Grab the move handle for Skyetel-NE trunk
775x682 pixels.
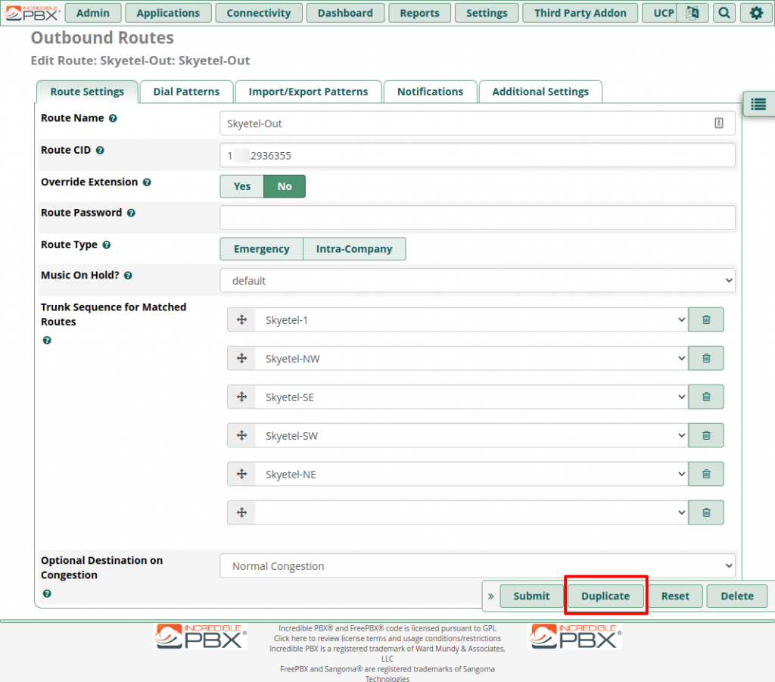coord(241,474)
